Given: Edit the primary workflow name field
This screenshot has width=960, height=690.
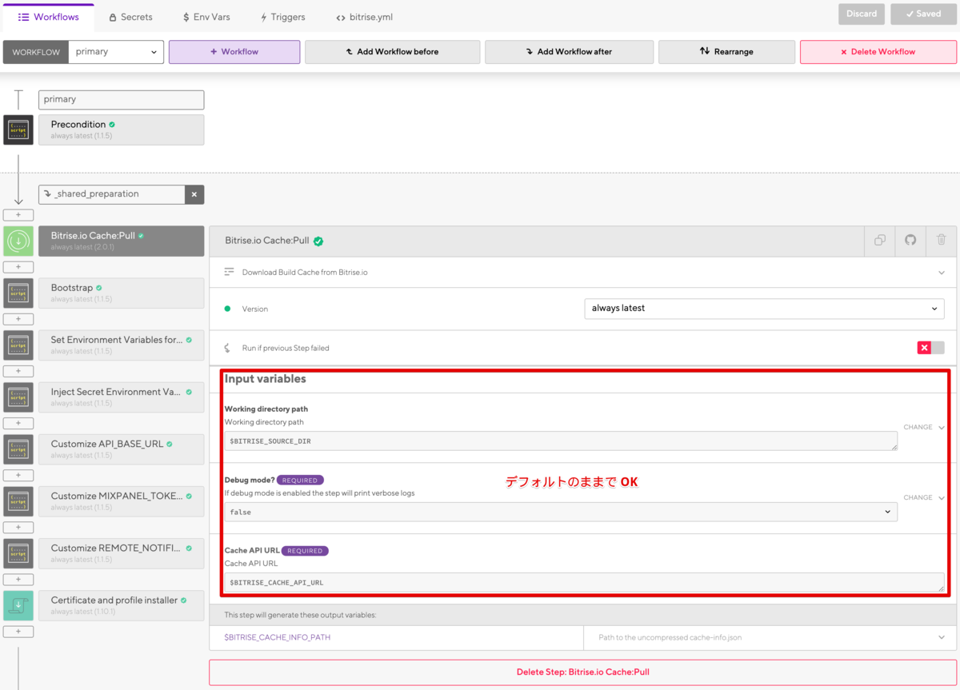Looking at the screenshot, I should point(121,99).
